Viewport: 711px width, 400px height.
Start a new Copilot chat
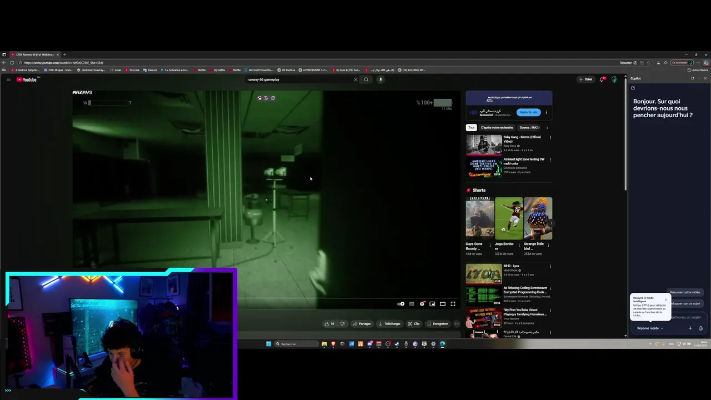tap(633, 88)
